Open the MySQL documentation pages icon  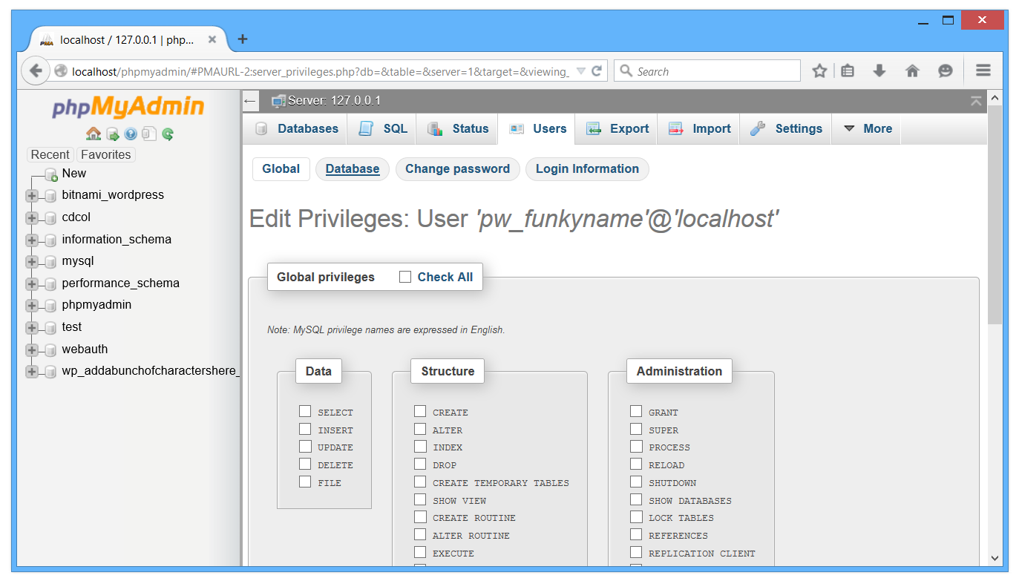tap(149, 134)
